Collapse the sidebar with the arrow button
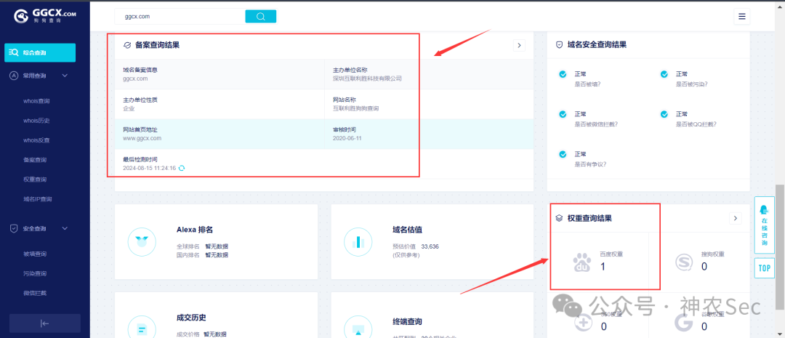The image size is (785, 338). [x=44, y=323]
